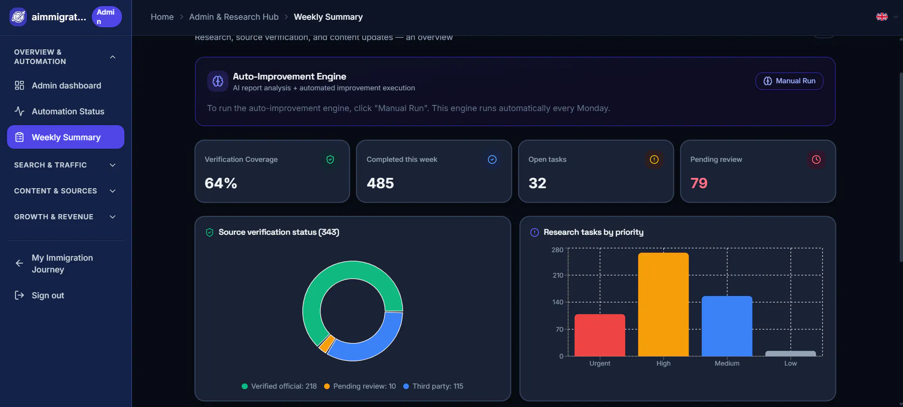903x407 pixels.
Task: Expand the Search & Traffic section
Action: tap(113, 165)
